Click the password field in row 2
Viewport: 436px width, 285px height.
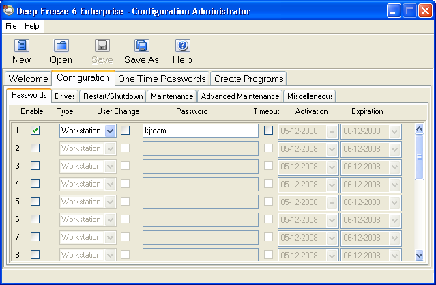point(201,149)
